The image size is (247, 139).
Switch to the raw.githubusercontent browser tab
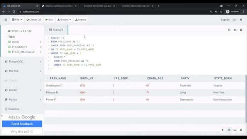(x=59, y=6)
